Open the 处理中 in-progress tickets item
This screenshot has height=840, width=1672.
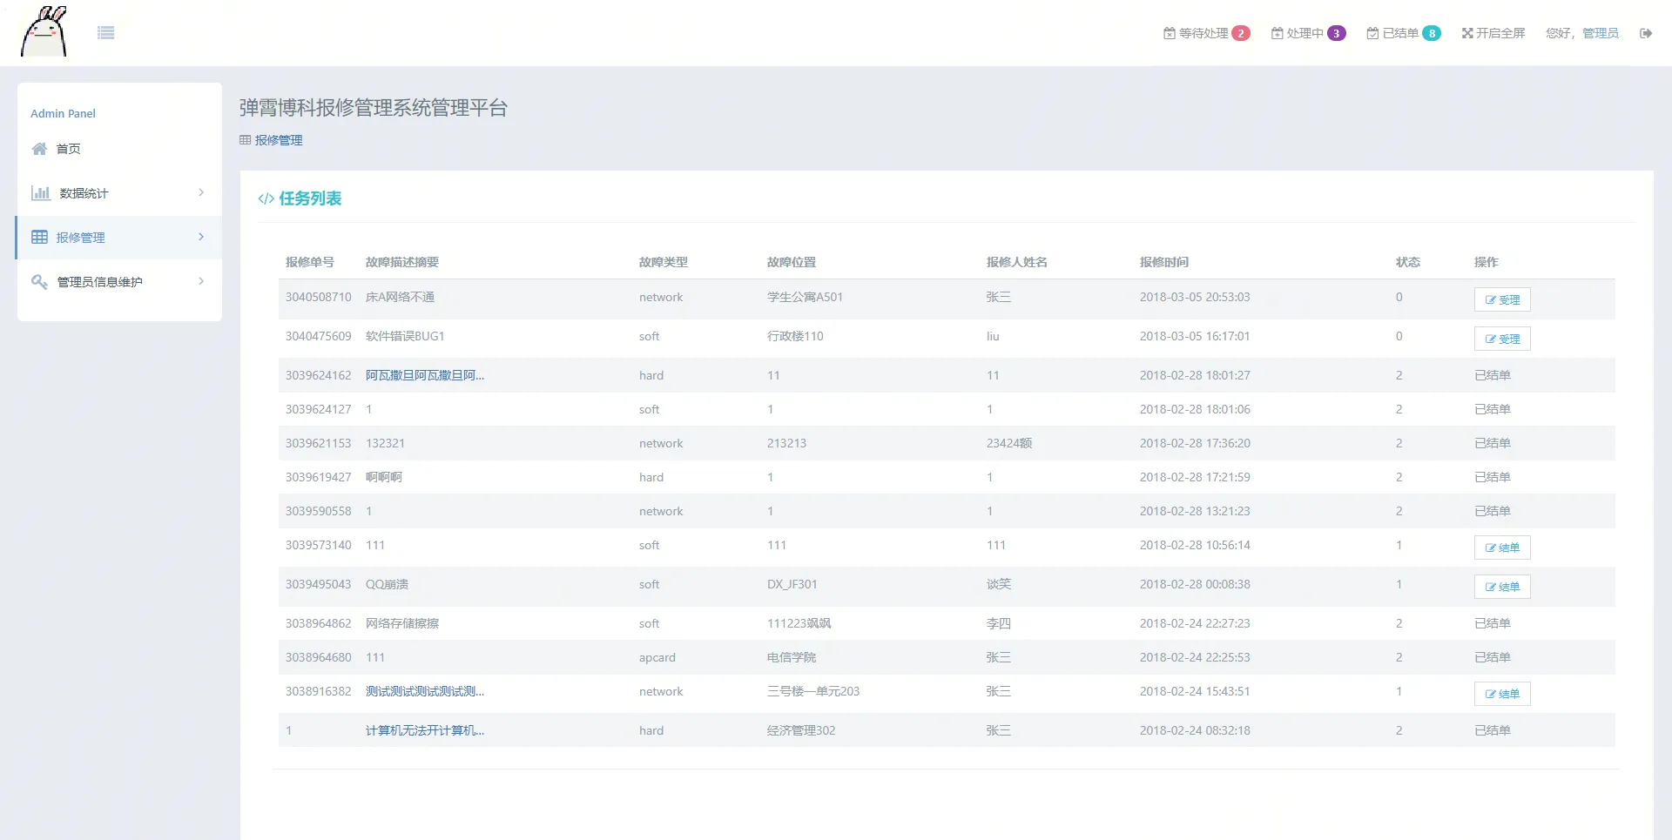click(x=1307, y=33)
